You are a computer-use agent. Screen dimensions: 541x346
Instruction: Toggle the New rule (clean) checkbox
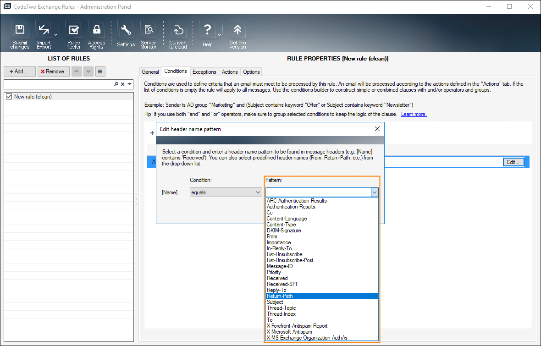coord(9,97)
